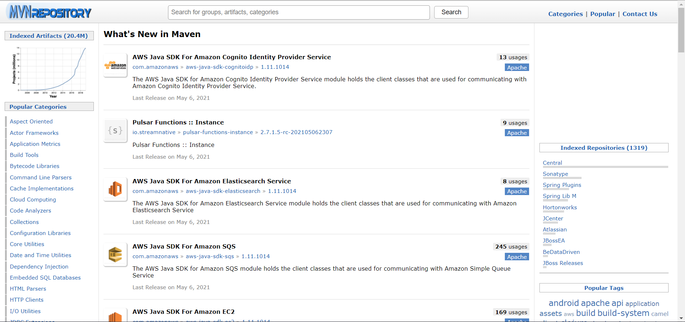
Task: Click the Amazon SQS artifact icon
Action: point(115,255)
